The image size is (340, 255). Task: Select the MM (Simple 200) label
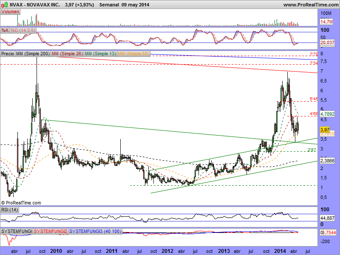[33, 54]
